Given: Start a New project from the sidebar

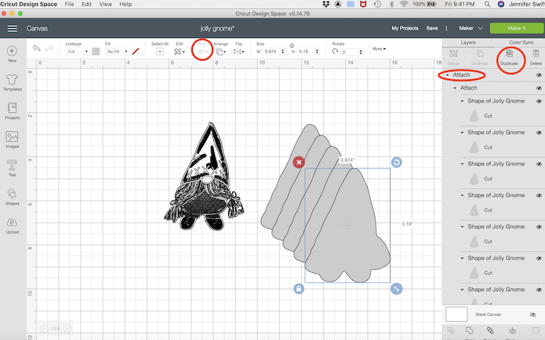Looking at the screenshot, I should point(12,54).
